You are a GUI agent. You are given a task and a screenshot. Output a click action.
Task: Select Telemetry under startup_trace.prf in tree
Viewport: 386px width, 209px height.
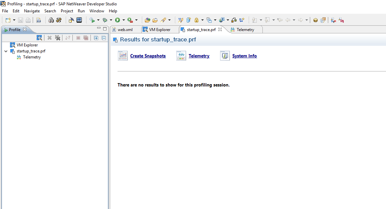pyautogui.click(x=32, y=57)
